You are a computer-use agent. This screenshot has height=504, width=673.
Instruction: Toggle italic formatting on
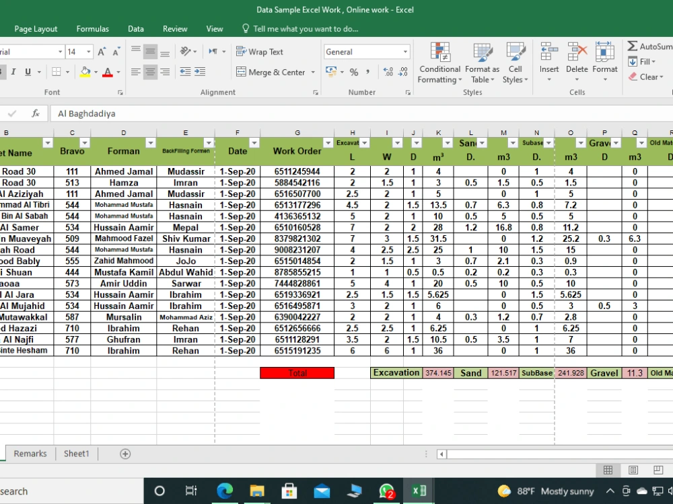click(13, 71)
